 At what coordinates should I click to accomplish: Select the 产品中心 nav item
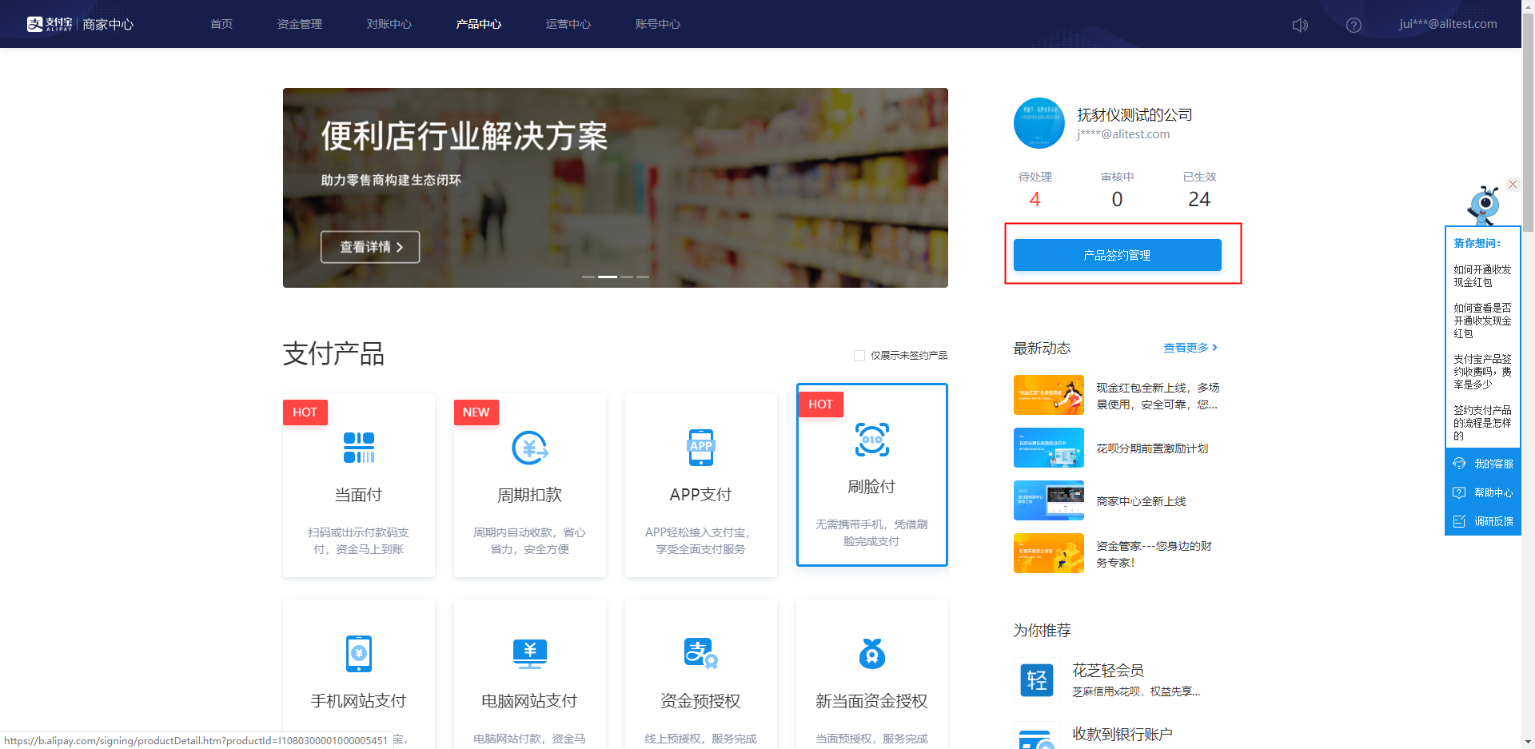click(x=479, y=24)
